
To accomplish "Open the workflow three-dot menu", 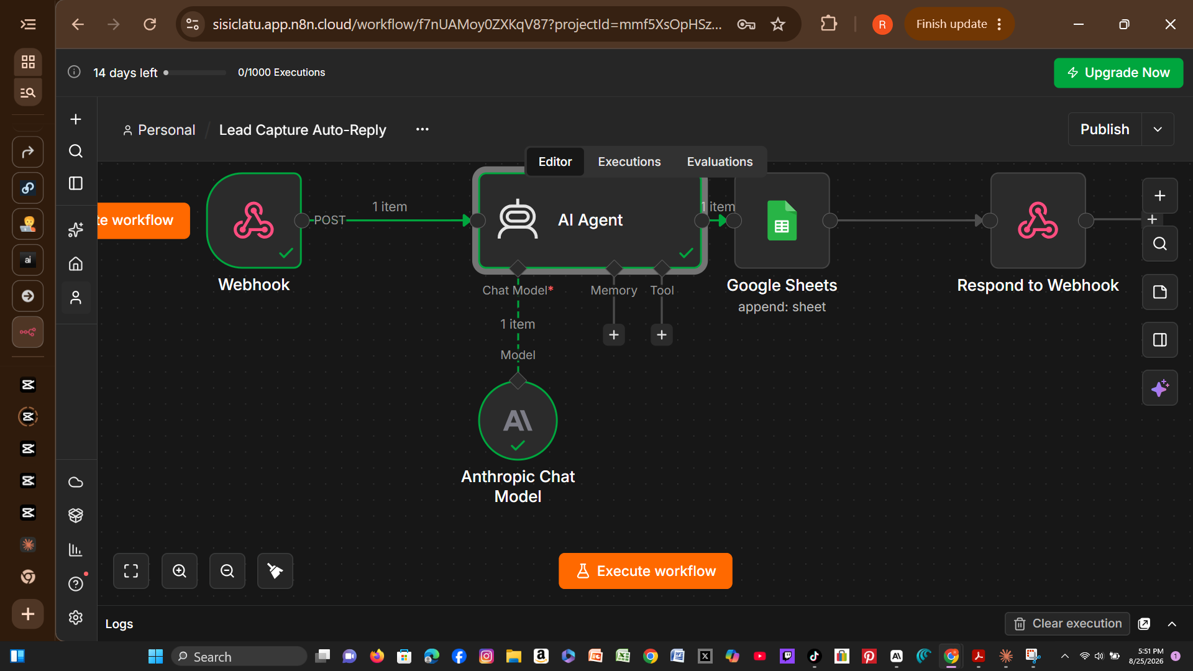I will pyautogui.click(x=423, y=129).
